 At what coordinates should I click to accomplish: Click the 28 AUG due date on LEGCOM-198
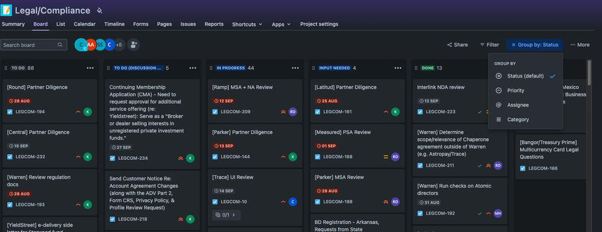coord(326,191)
